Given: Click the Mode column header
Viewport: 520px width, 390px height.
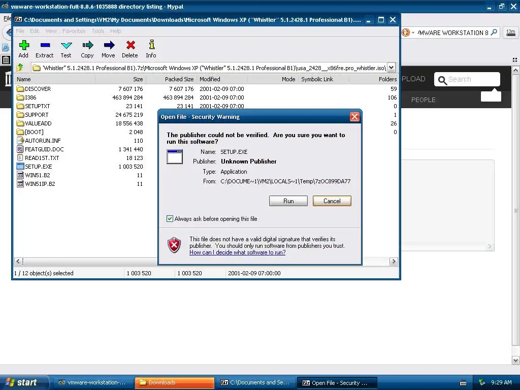Looking at the screenshot, I should 273,79.
